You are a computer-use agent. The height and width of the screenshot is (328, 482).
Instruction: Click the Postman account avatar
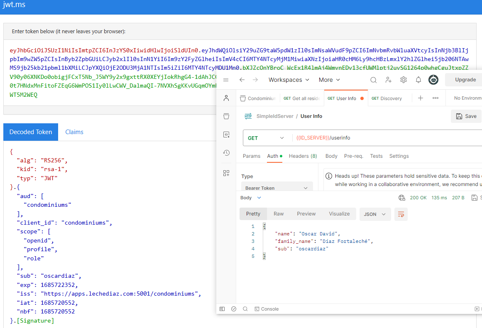[433, 80]
